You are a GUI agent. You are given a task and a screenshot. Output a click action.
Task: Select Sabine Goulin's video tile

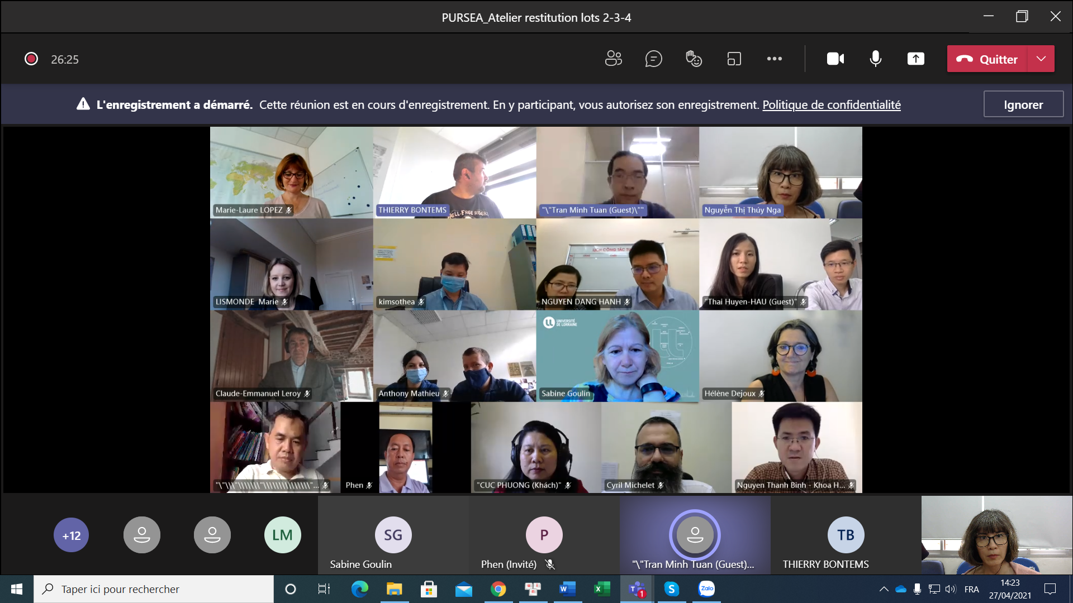click(617, 356)
